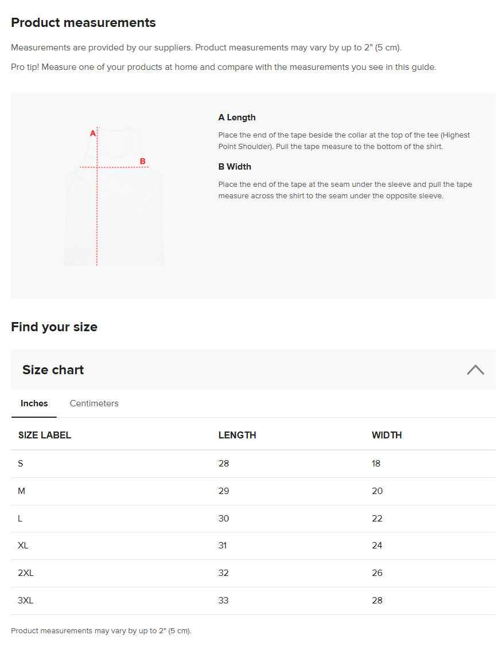Click the red B width marker

pyautogui.click(x=142, y=162)
